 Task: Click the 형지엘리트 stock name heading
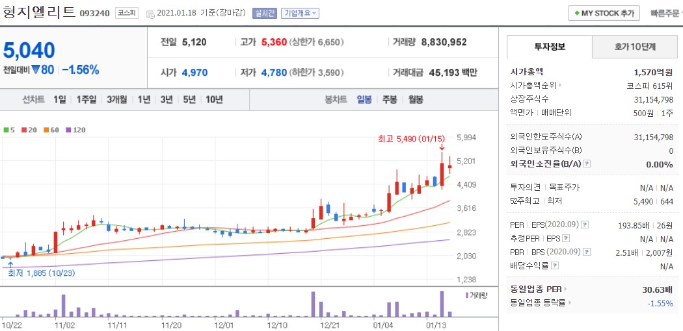pyautogui.click(x=38, y=12)
